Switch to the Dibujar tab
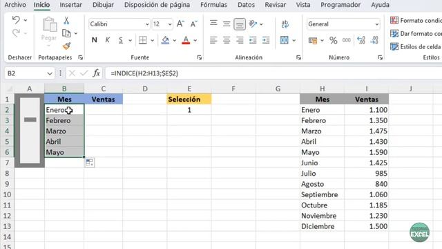The height and width of the screenshot is (249, 442). pyautogui.click(x=103, y=5)
